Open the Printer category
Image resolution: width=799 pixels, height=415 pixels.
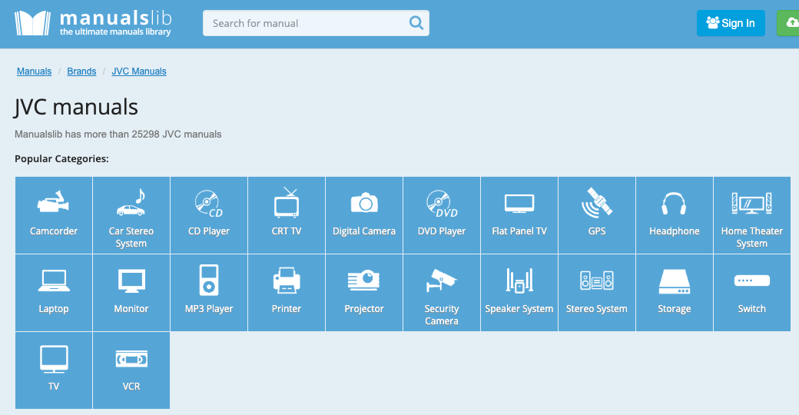pyautogui.click(x=287, y=293)
